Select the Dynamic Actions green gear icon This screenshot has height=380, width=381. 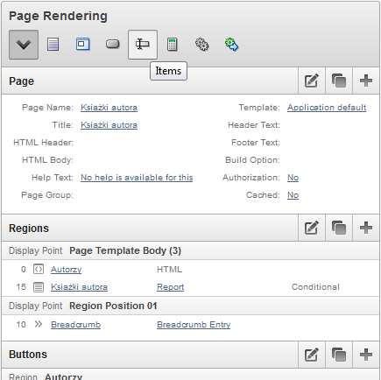[x=231, y=45]
